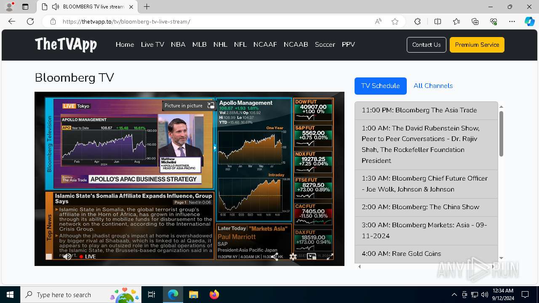
Task: Click the Contact Us button
Action: (426, 45)
